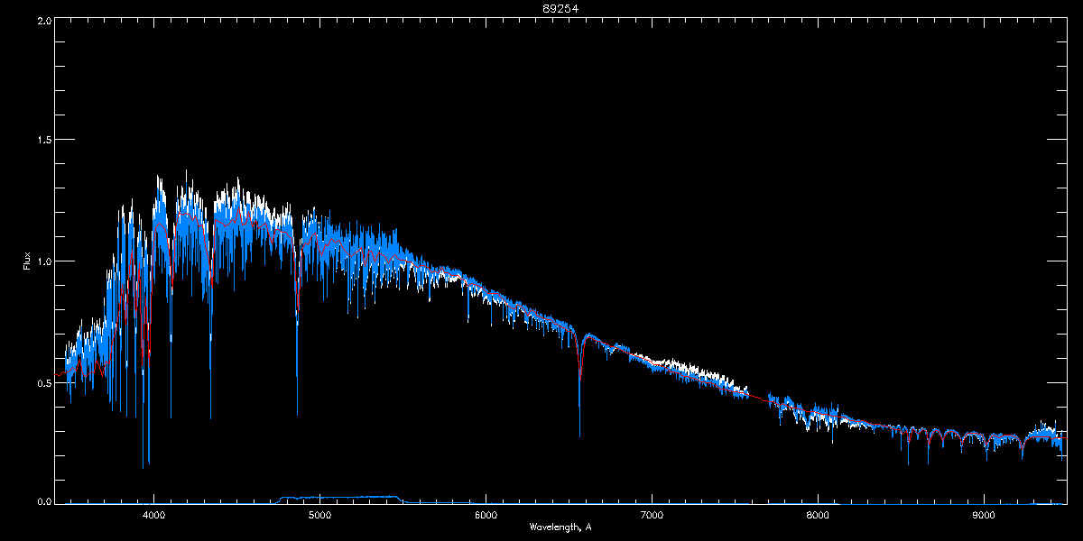Click the 0.5 y-axis tick label

click(x=43, y=382)
